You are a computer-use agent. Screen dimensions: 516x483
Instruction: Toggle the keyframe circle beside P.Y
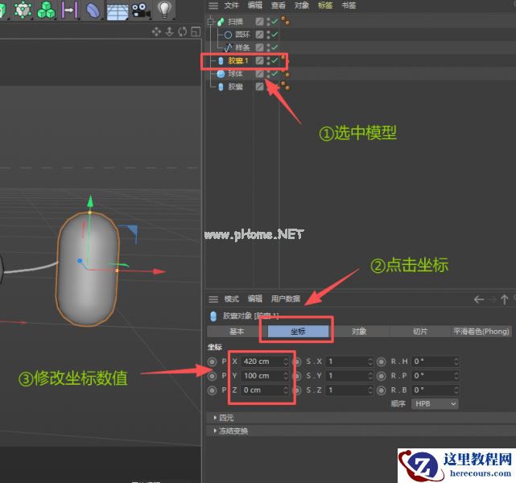tap(213, 376)
